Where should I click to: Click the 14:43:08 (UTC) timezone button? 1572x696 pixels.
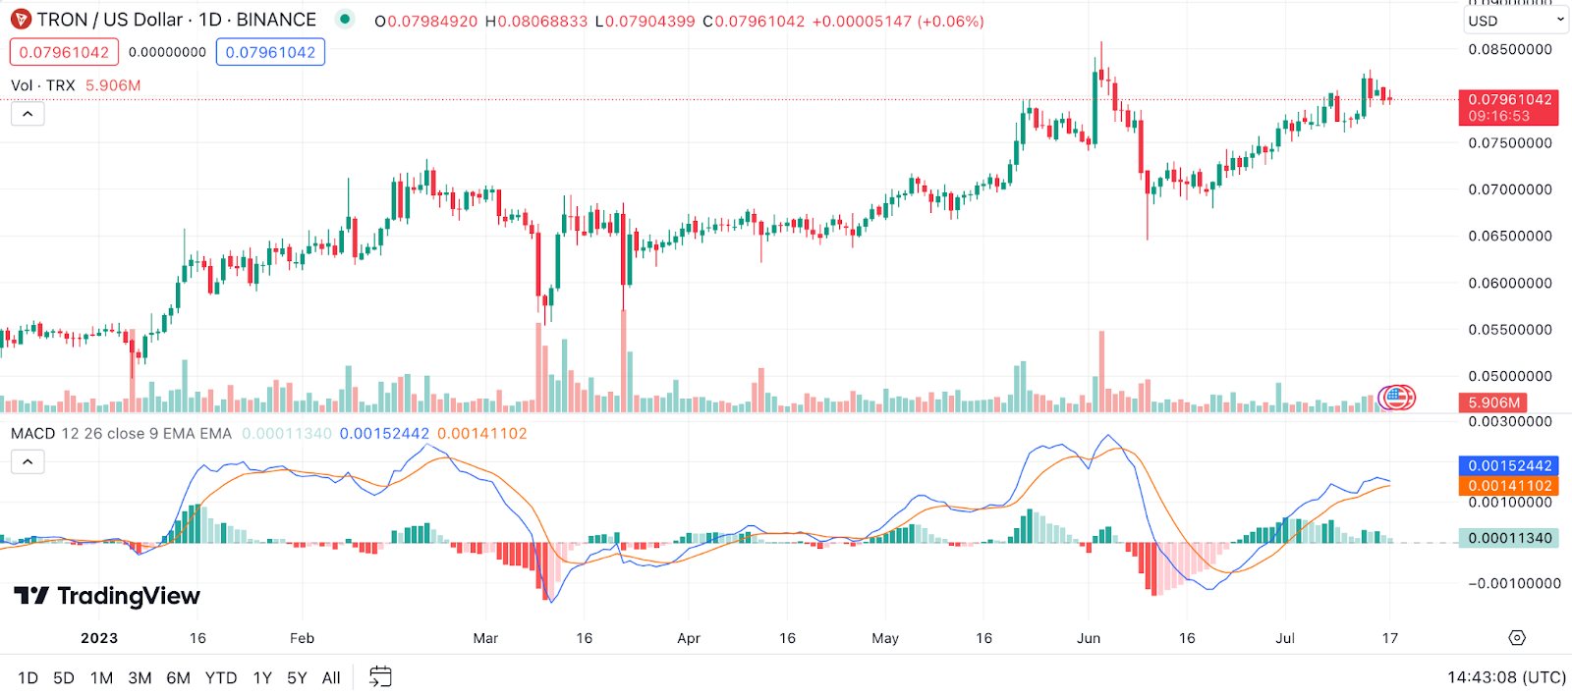click(x=1506, y=677)
